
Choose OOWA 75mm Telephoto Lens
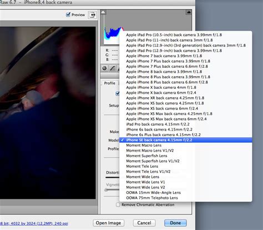click(x=186, y=198)
